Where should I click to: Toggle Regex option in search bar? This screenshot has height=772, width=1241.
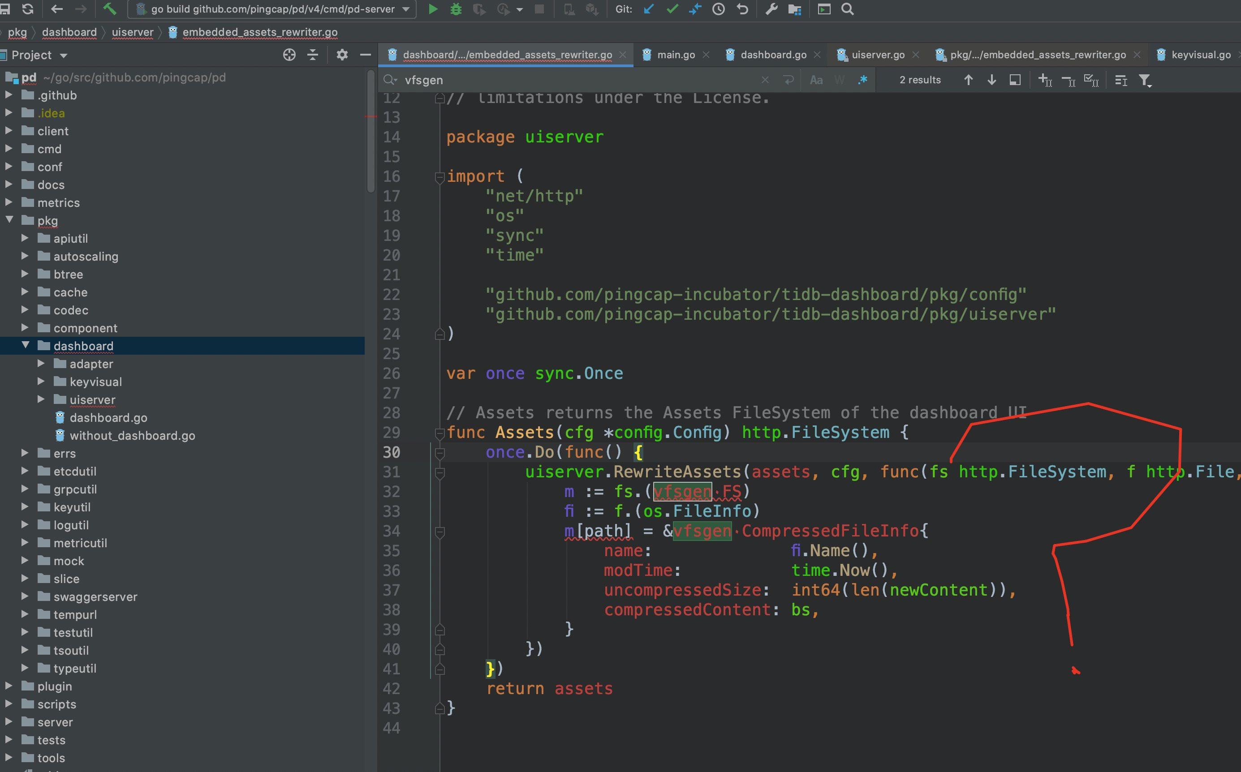[862, 80]
